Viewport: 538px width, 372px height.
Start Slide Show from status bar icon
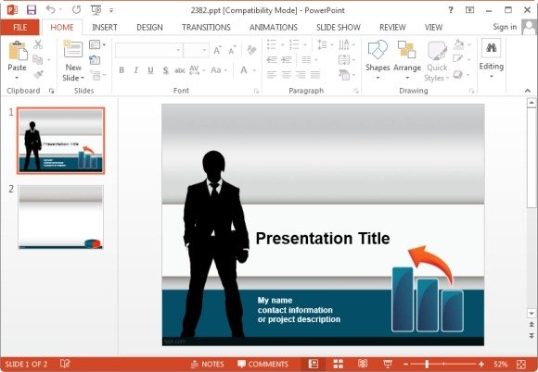pyautogui.click(x=388, y=364)
